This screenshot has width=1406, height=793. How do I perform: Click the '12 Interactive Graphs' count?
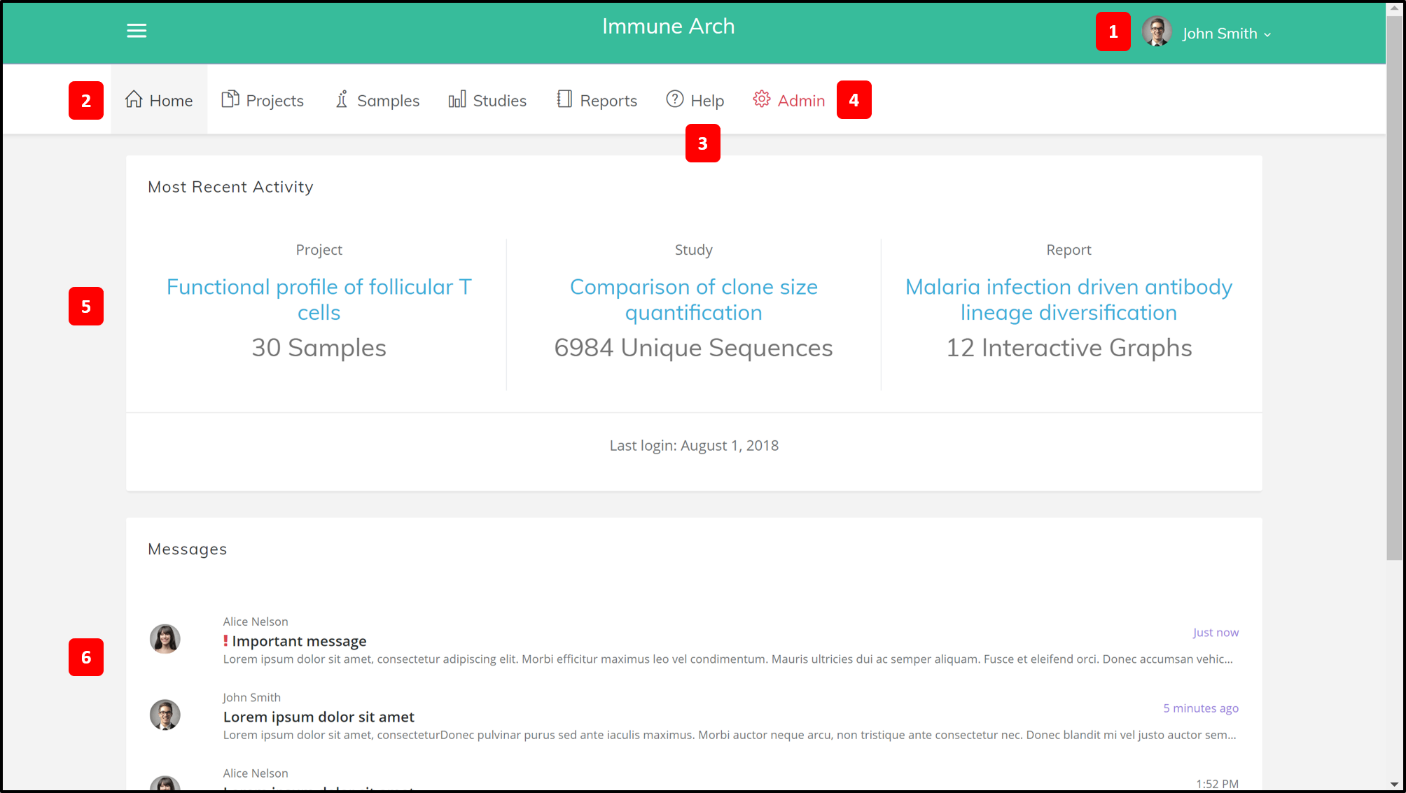tap(1069, 348)
